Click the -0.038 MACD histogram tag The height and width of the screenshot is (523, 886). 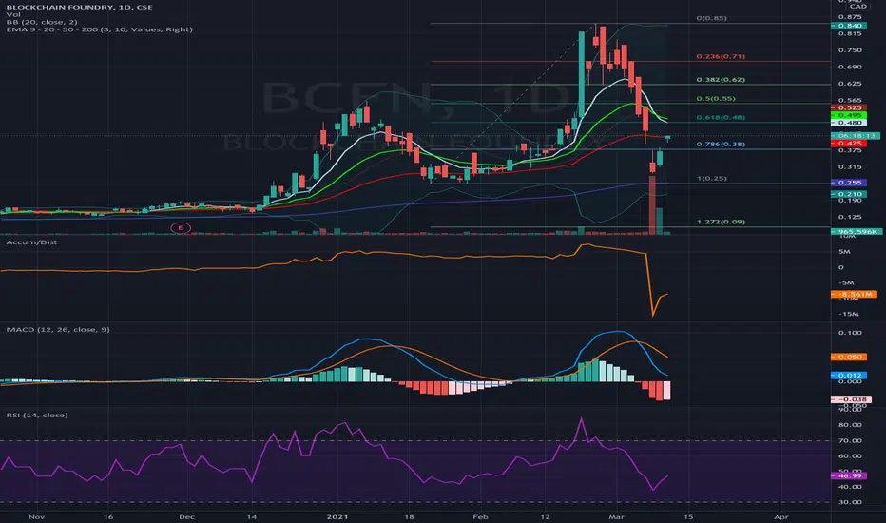[851, 399]
